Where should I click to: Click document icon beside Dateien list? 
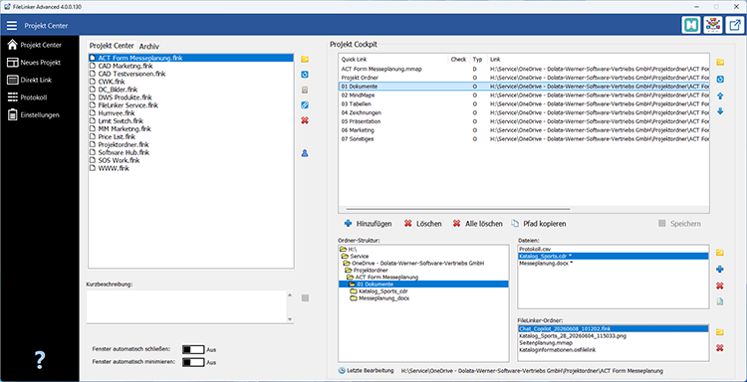(720, 301)
